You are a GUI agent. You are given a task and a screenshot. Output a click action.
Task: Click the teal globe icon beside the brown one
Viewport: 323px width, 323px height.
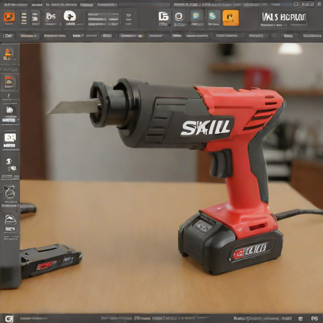[x=196, y=15]
